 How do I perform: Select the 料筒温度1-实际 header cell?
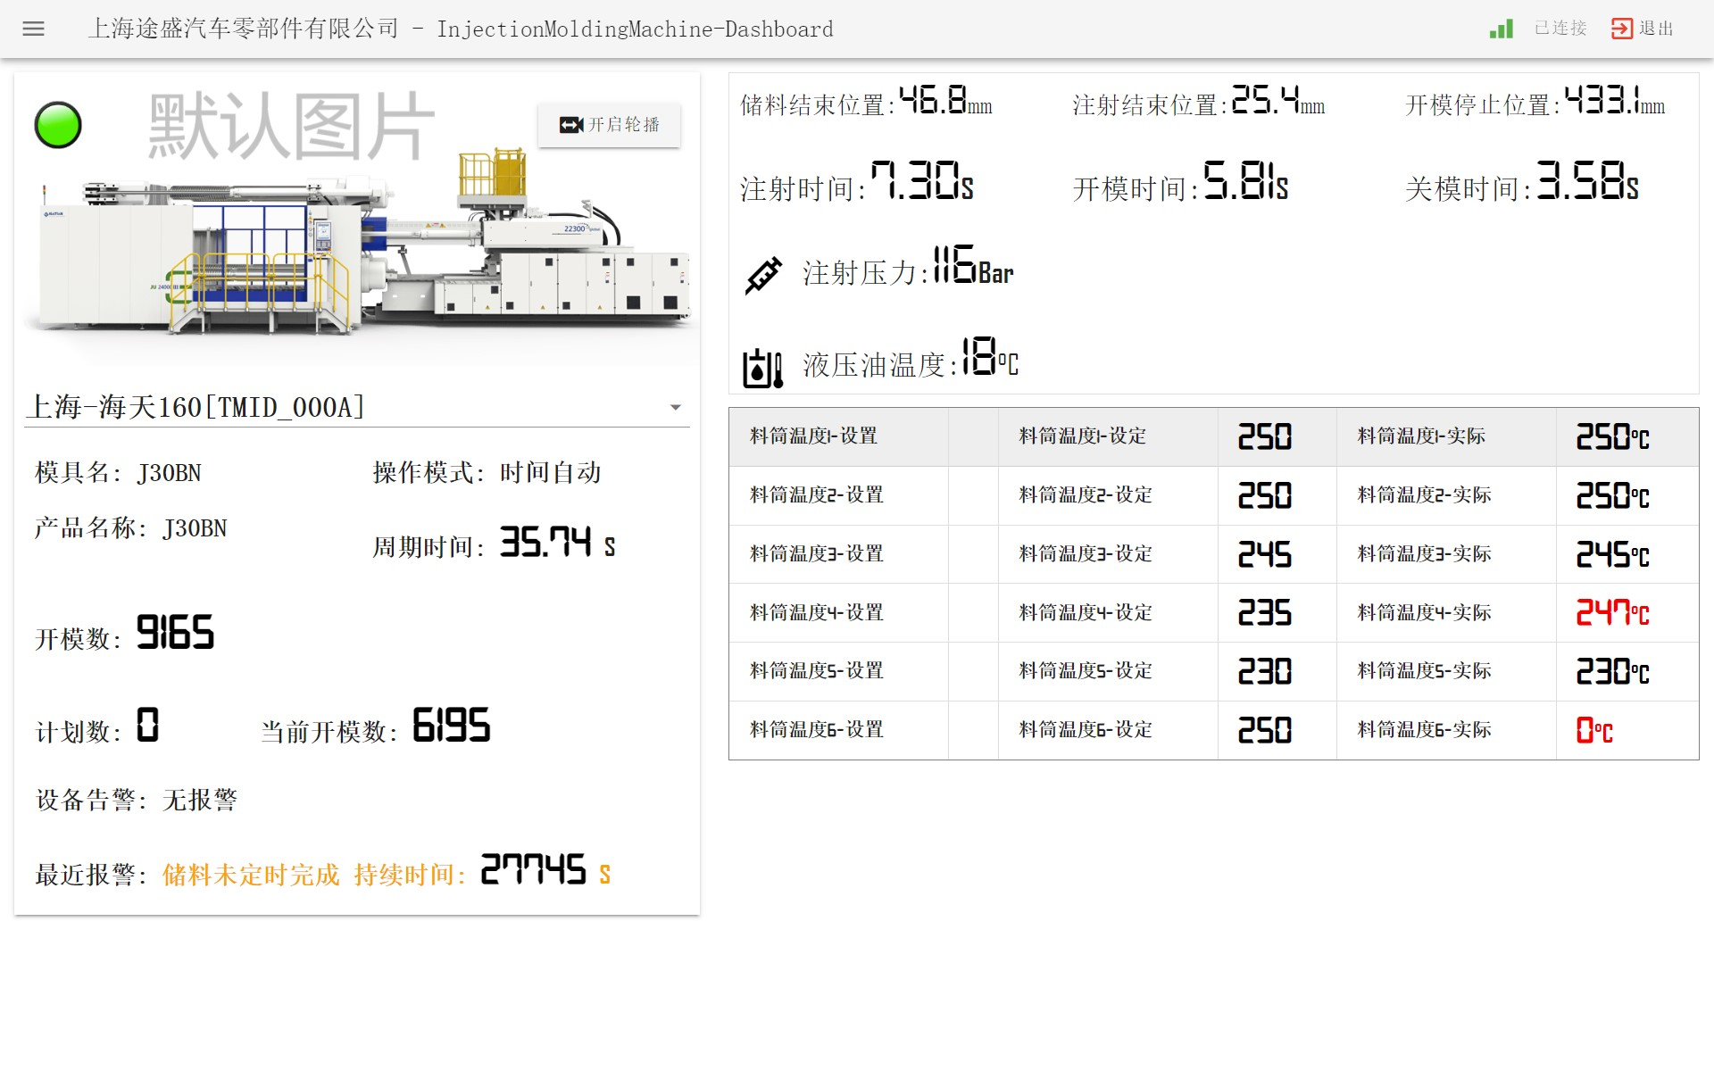(x=1446, y=436)
